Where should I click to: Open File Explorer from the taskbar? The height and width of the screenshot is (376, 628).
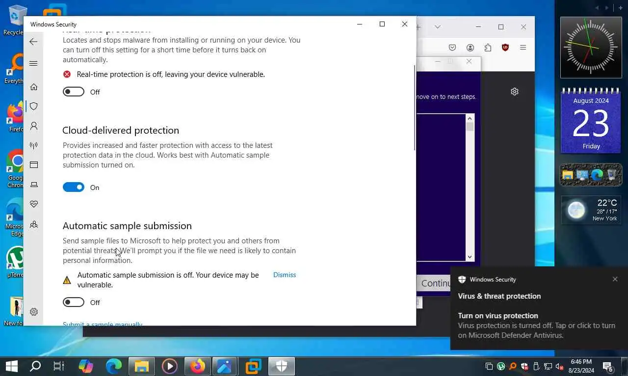click(142, 366)
